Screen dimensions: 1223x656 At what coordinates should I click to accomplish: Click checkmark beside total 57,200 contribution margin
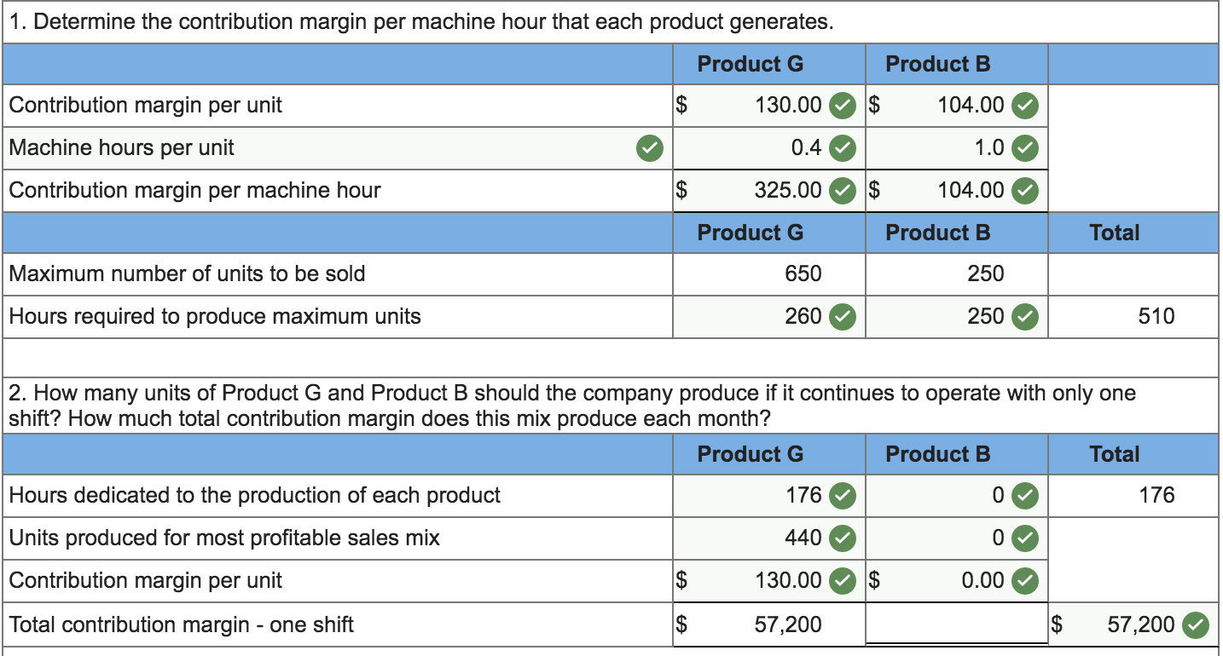click(1196, 625)
